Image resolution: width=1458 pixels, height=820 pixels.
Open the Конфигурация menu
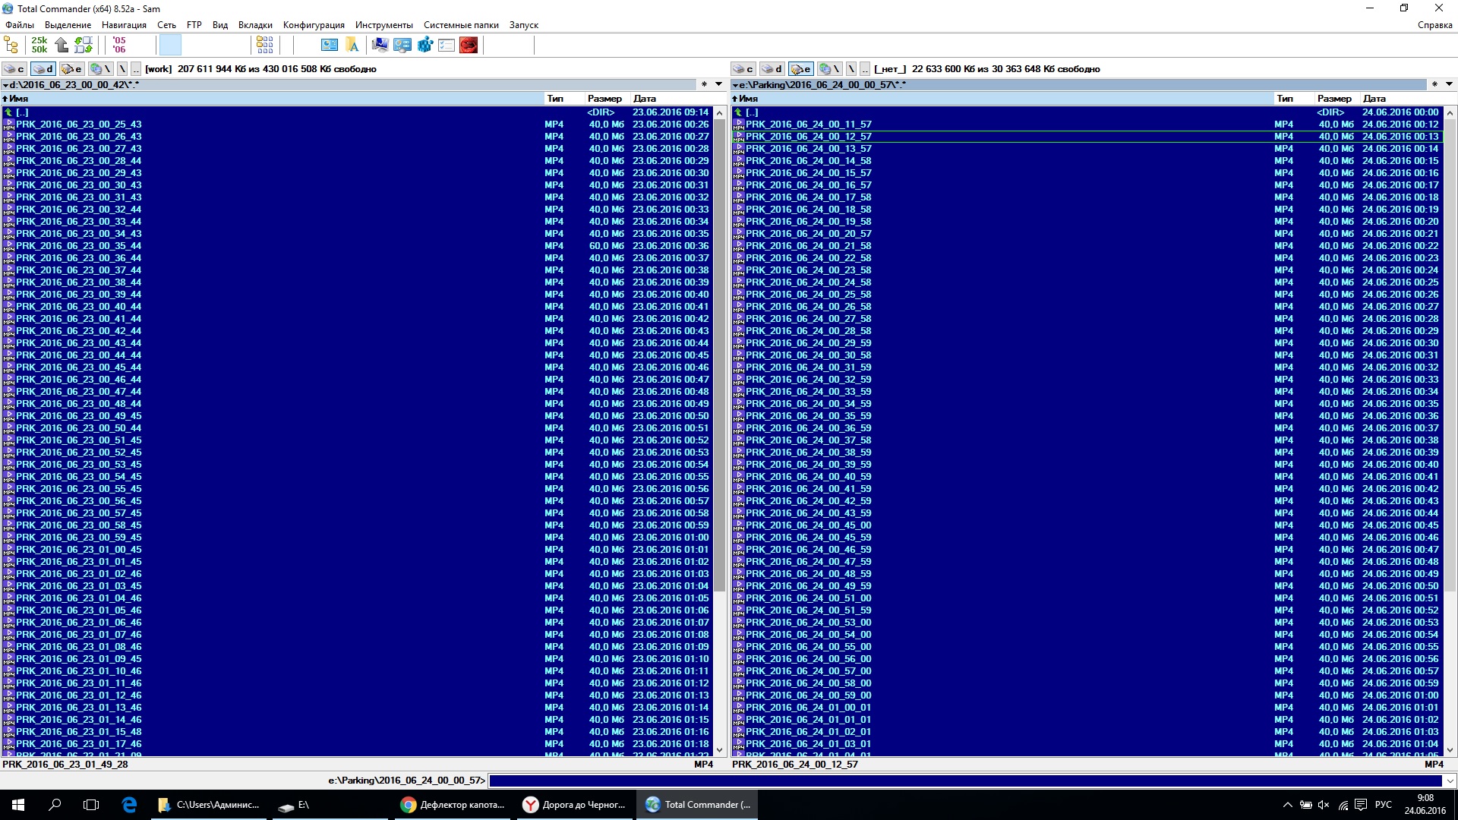click(x=312, y=24)
